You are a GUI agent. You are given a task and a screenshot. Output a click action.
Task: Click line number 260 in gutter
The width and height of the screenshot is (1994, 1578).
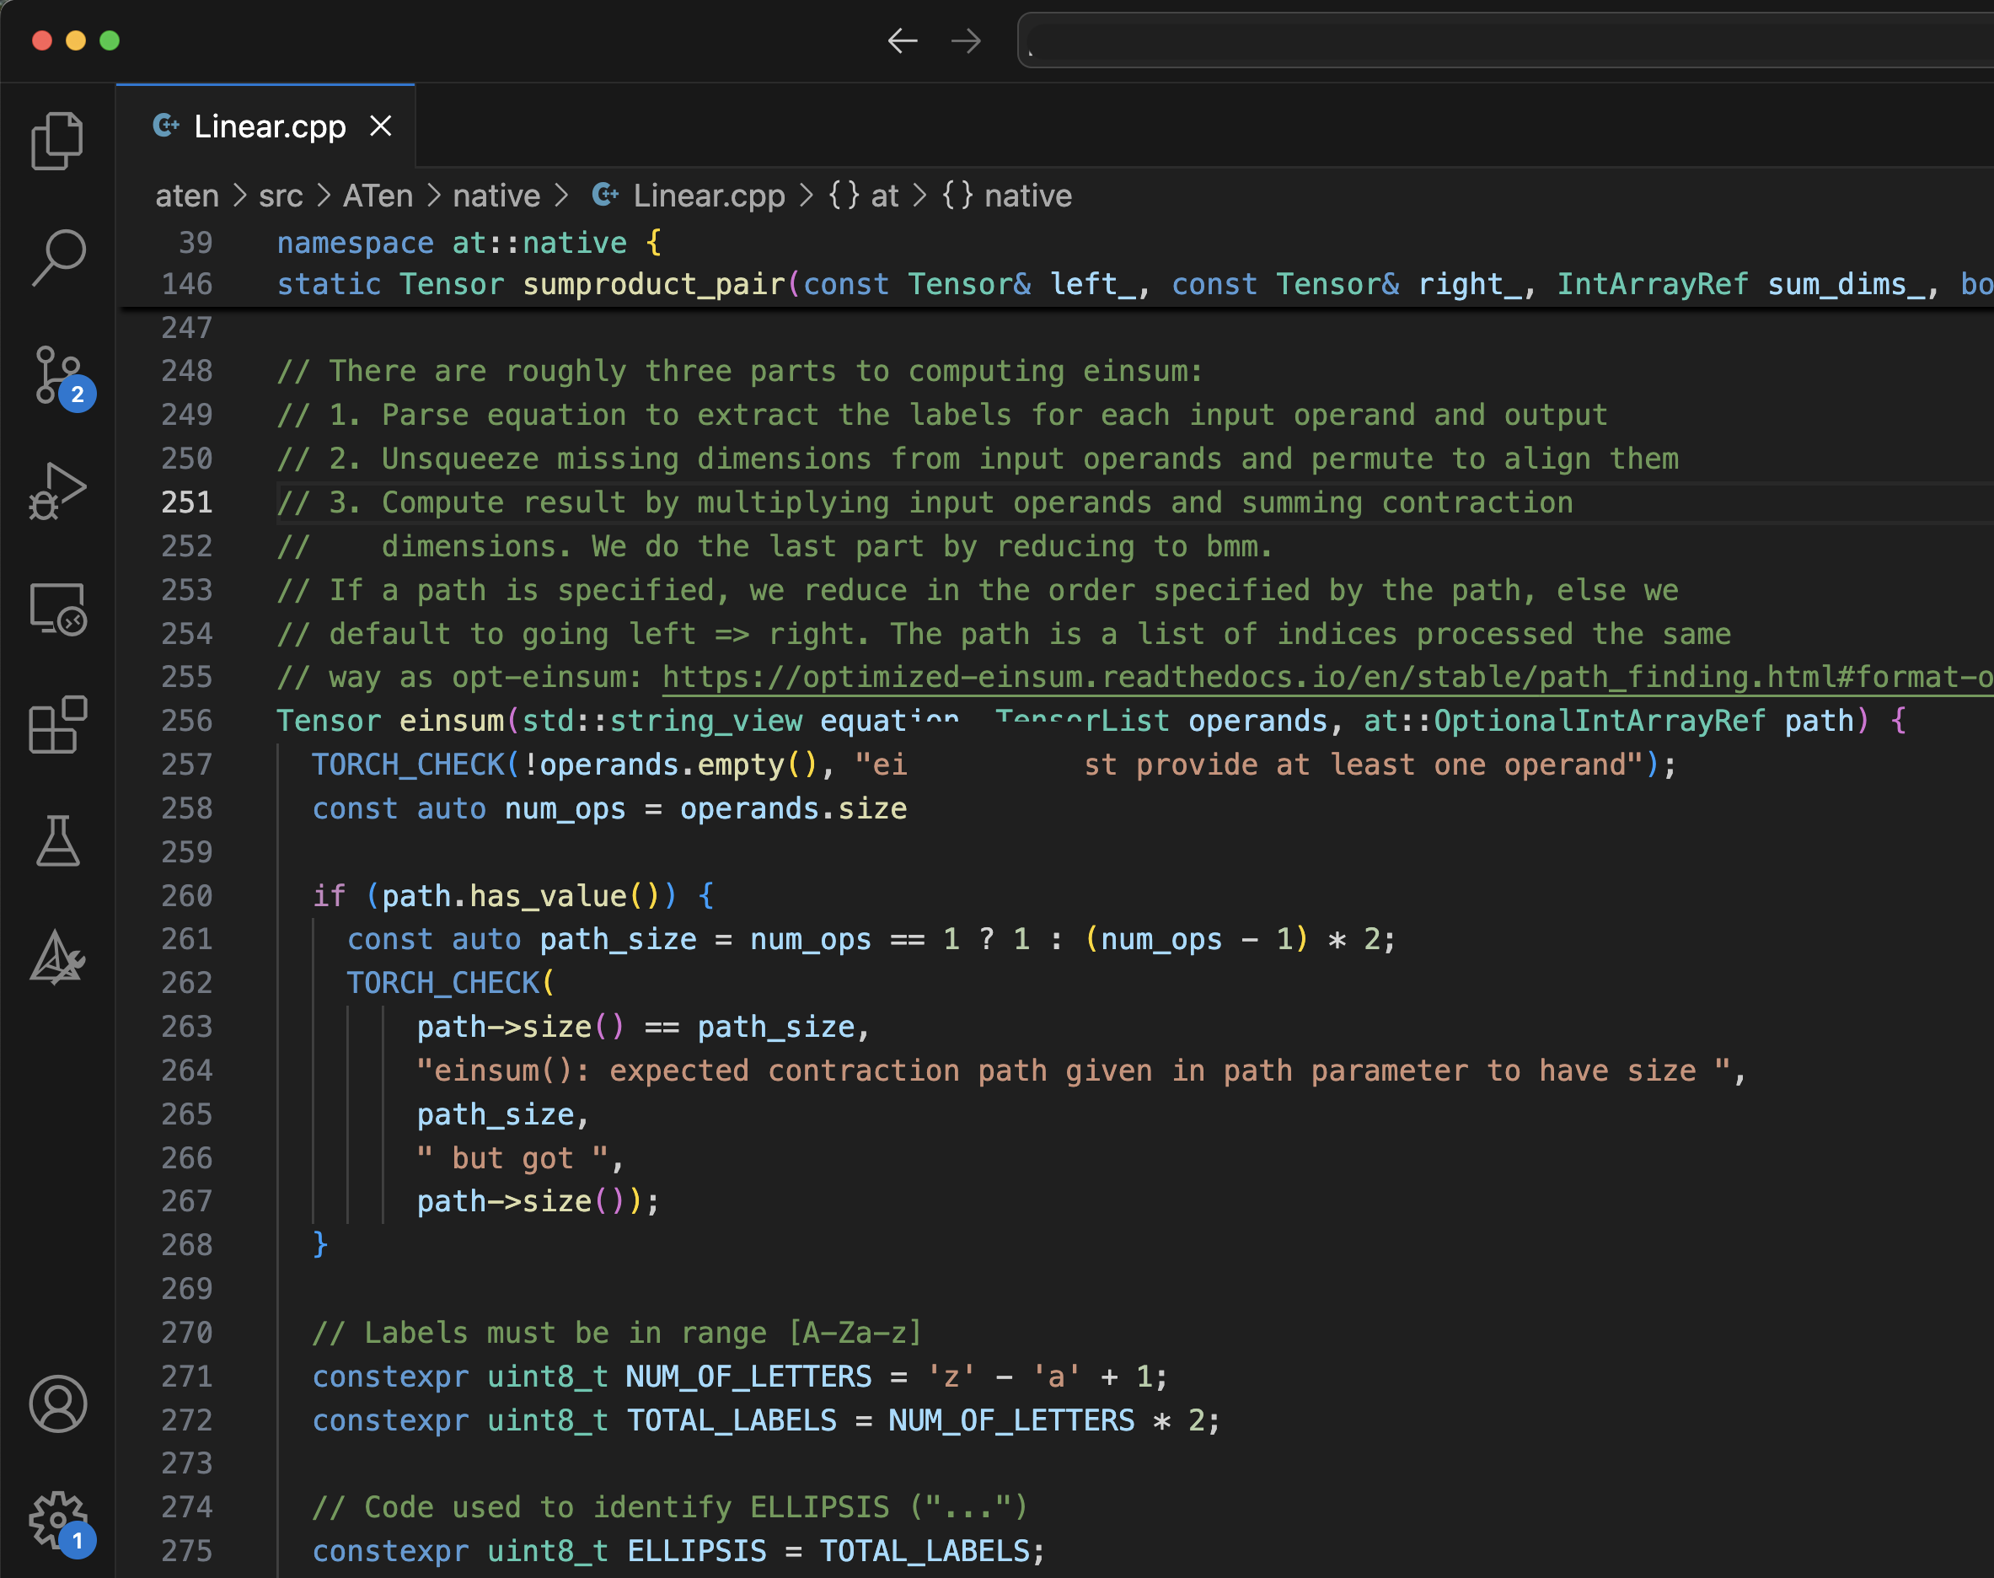(186, 895)
